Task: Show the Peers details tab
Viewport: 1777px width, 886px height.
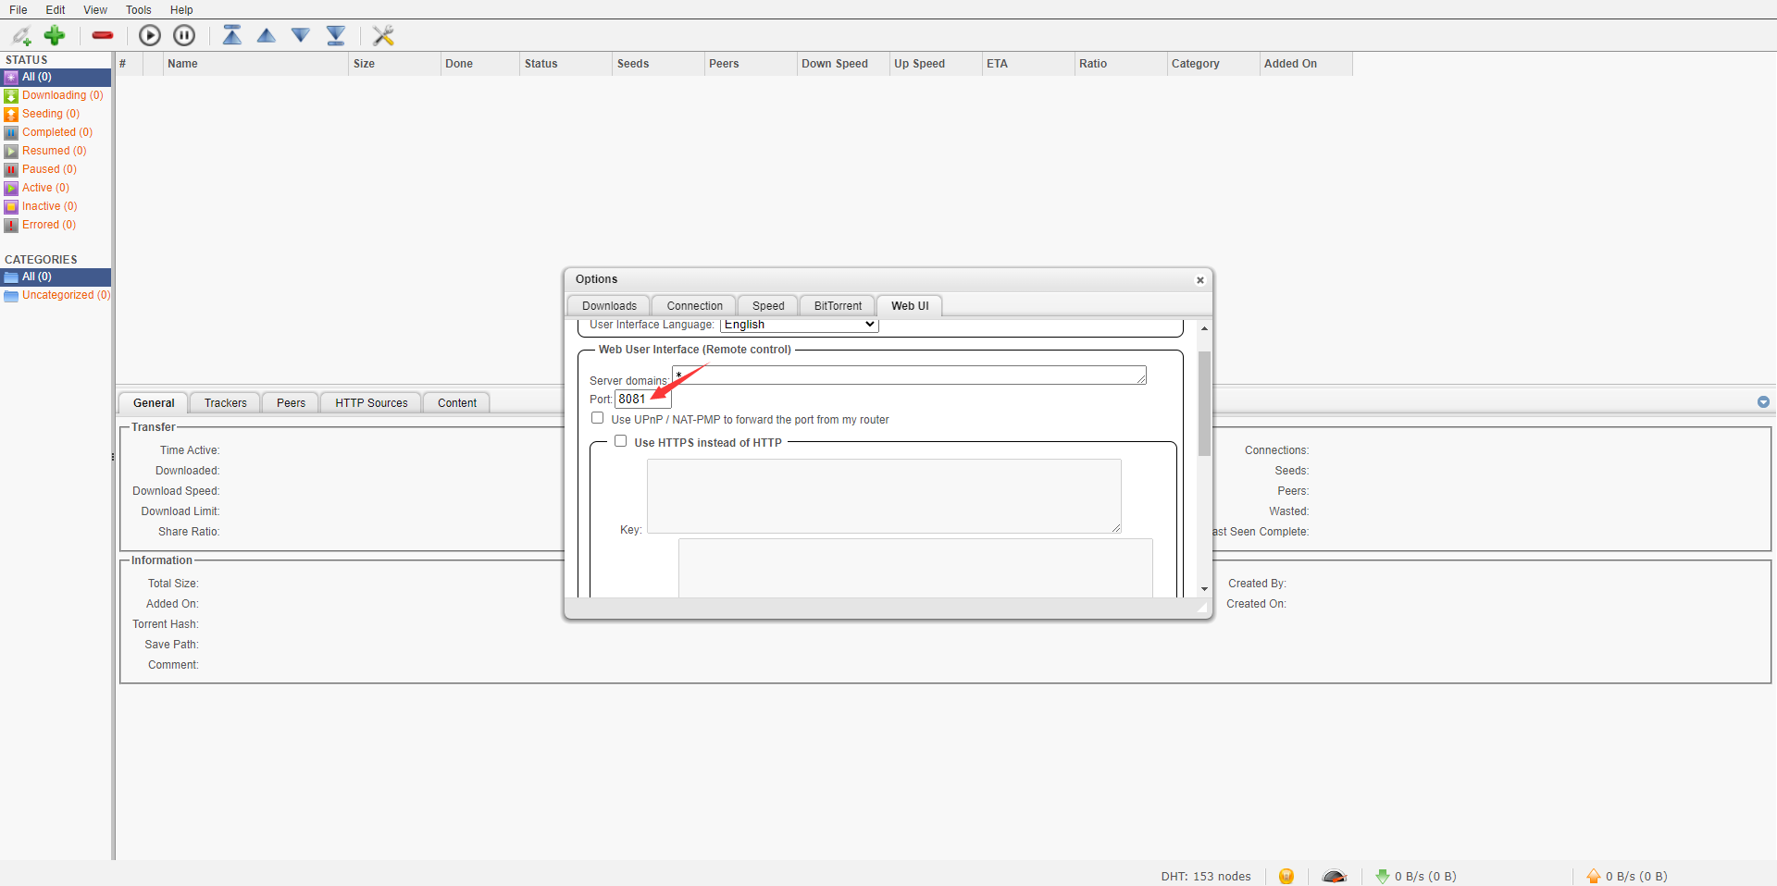Action: coord(291,403)
